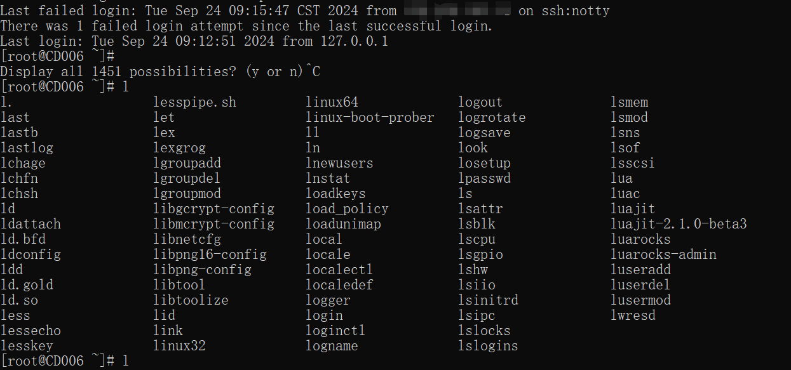The width and height of the screenshot is (791, 370).
Task: Select luajit-2.1.0-beta3 in the listing
Action: [679, 224]
